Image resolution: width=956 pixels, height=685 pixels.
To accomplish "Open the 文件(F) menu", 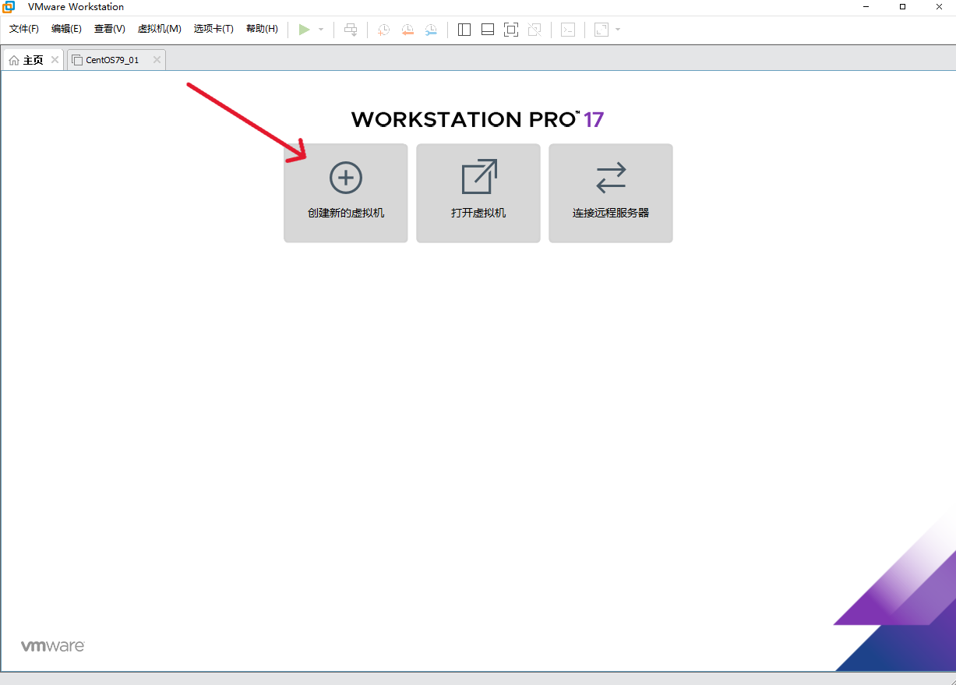I will click(24, 29).
